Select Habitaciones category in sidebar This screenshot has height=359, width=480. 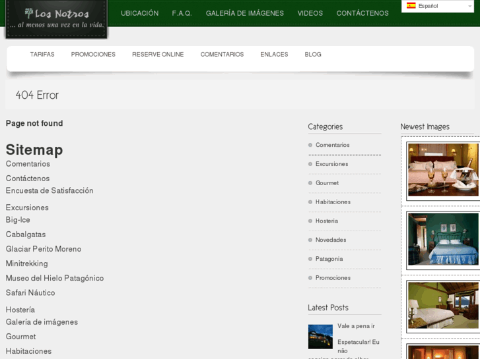pyautogui.click(x=333, y=202)
